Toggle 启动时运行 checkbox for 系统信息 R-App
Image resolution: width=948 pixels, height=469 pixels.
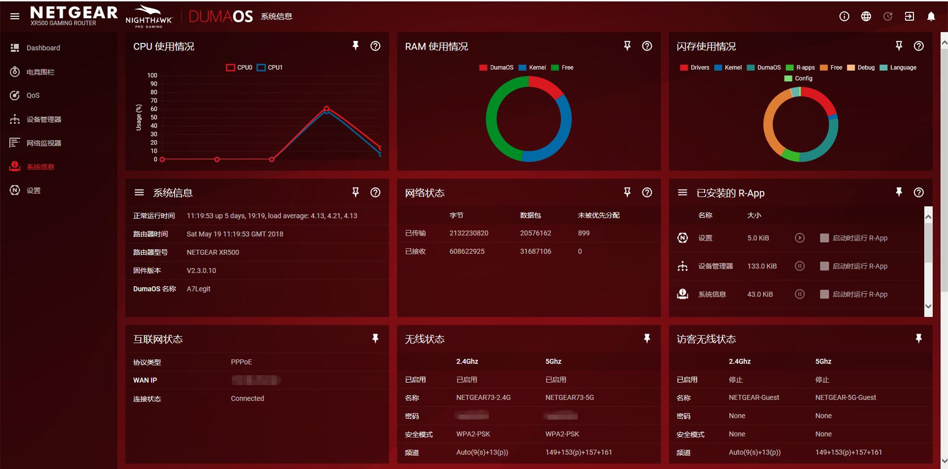click(x=824, y=294)
